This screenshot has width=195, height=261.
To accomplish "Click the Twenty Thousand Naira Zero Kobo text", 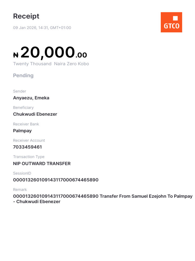I will [51, 64].
